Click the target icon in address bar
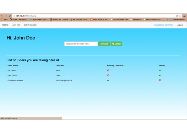Image resolution: width=187 pixels, height=133 pixels. click(177, 16)
